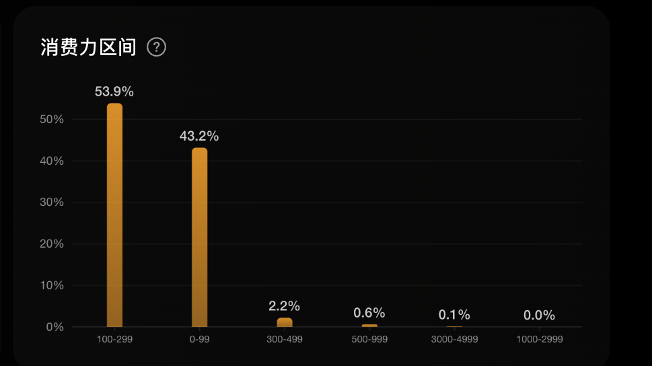Image resolution: width=652 pixels, height=366 pixels.
Task: Click the 50% y-axis tick label
Action: click(x=51, y=120)
